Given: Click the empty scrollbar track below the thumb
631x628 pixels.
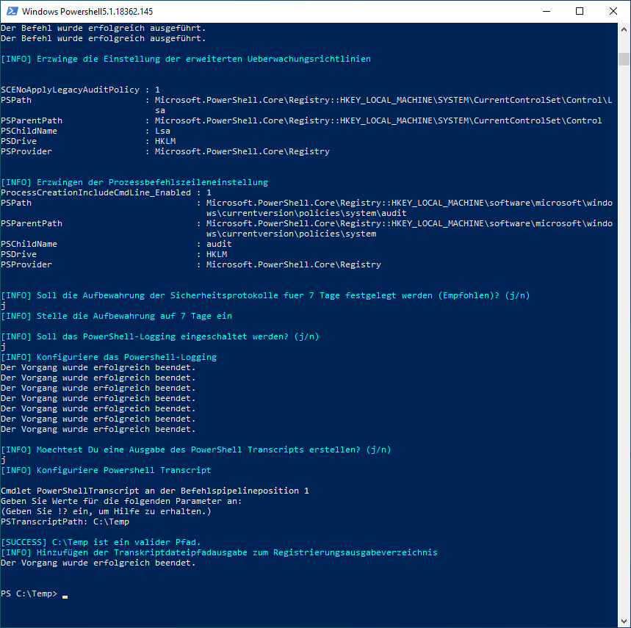Looking at the screenshot, I should pyautogui.click(x=624, y=331).
